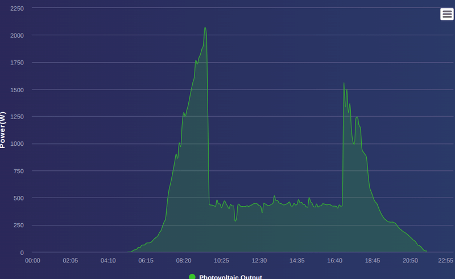Toggle the green Photovoltaic Output legend marker
Screen dimensions: 455x279
192,276
